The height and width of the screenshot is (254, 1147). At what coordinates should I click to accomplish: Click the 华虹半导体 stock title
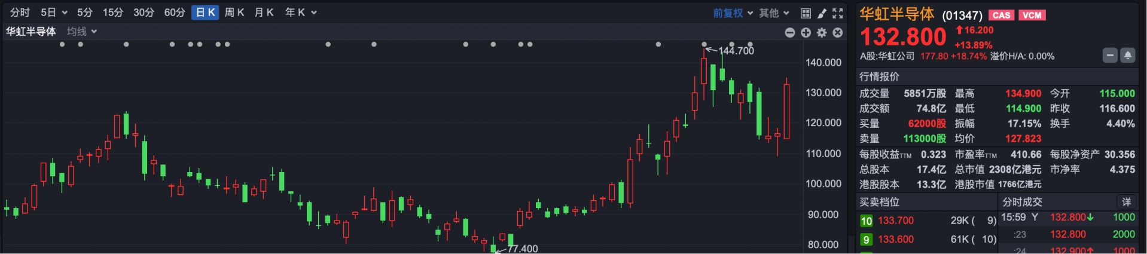(x=897, y=14)
